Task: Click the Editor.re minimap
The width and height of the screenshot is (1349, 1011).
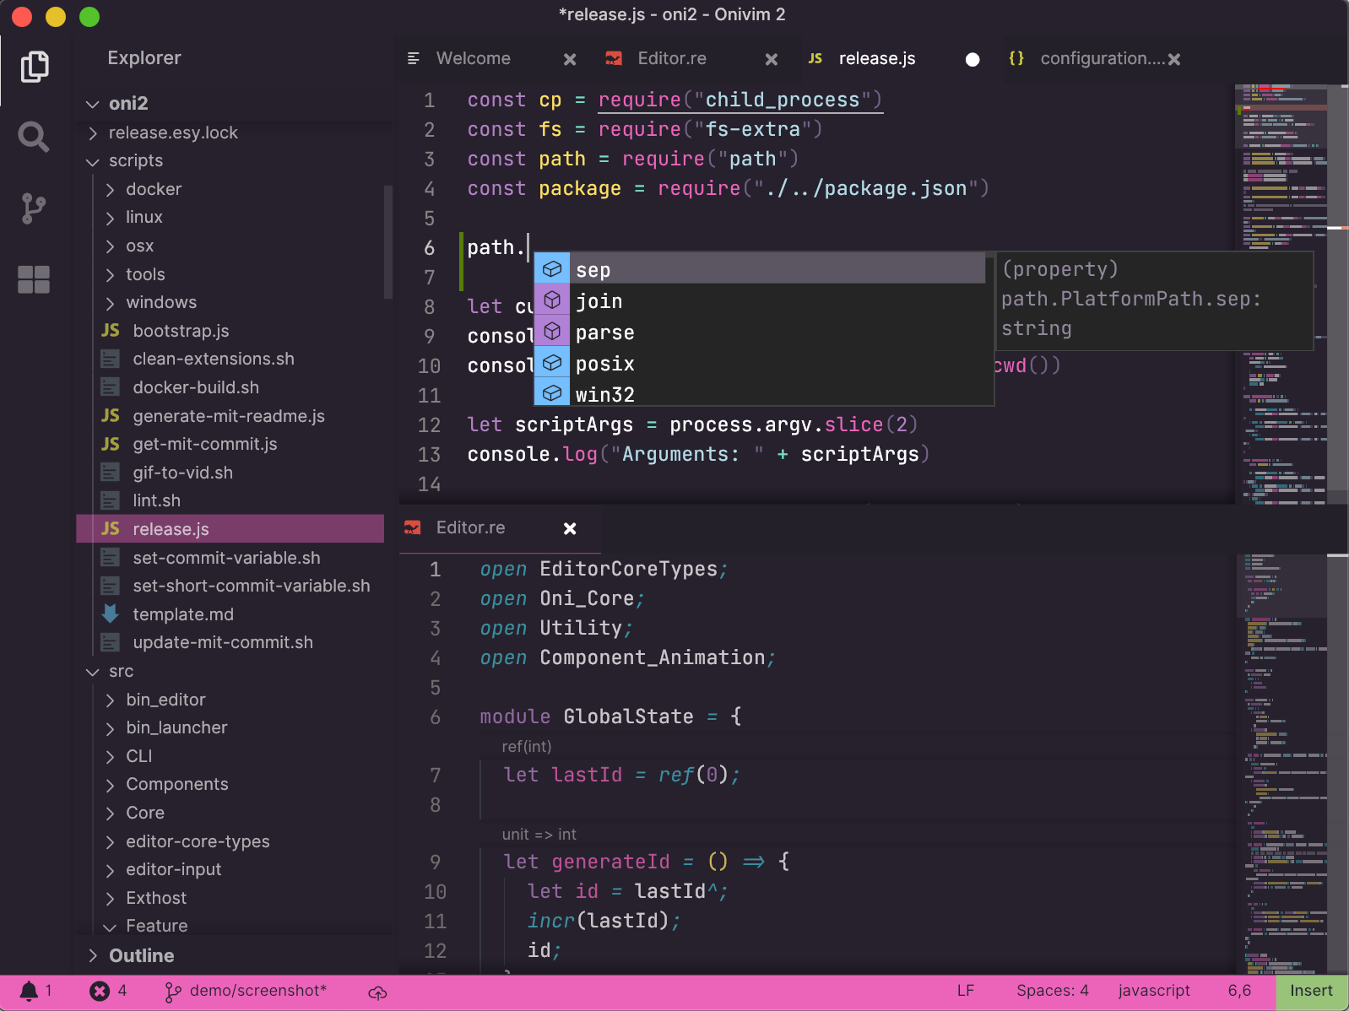Action: 1283,763
